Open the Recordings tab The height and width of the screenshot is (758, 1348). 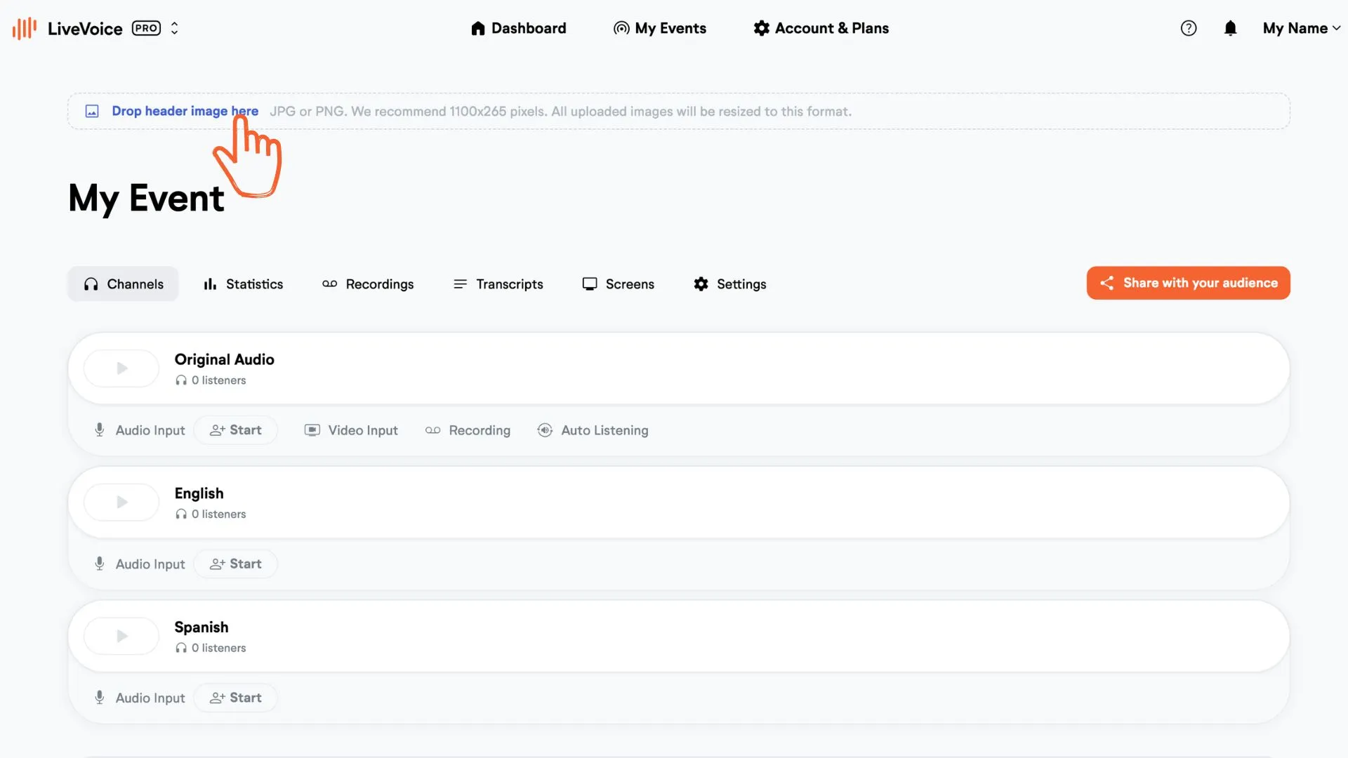coord(368,284)
